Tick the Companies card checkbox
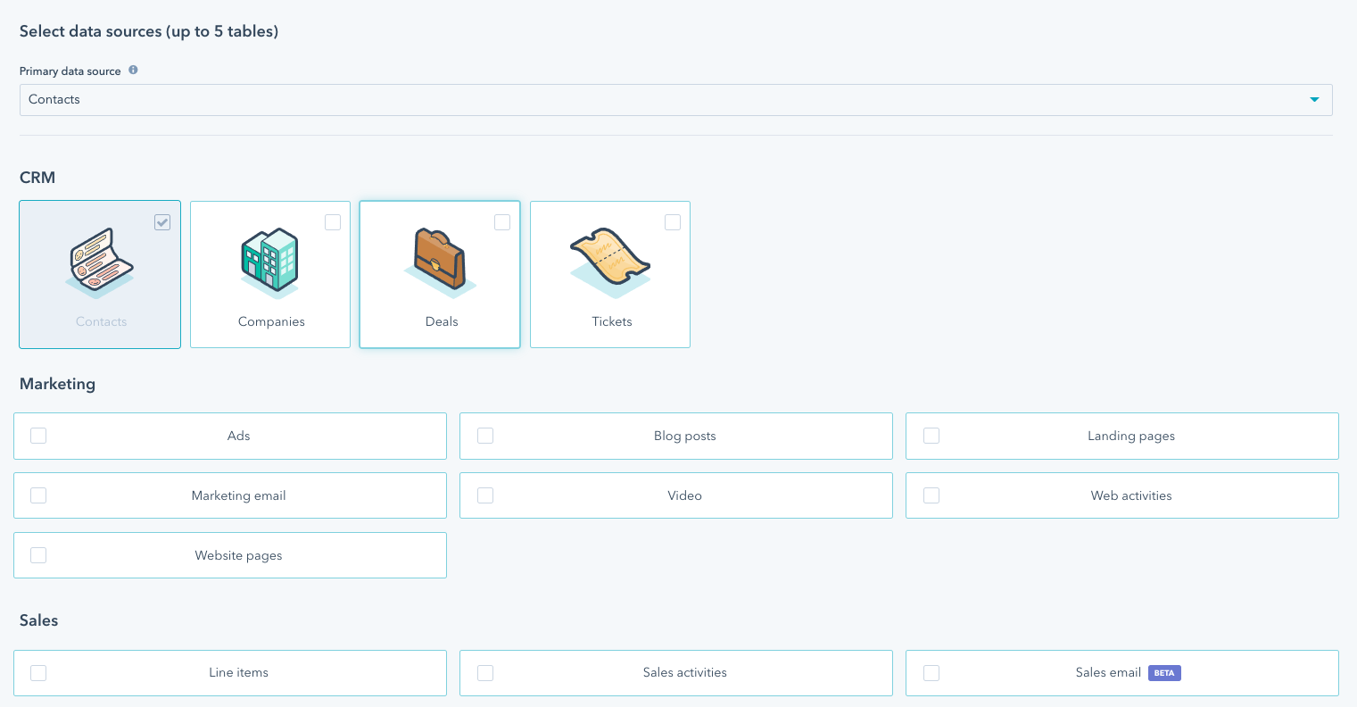 click(333, 222)
